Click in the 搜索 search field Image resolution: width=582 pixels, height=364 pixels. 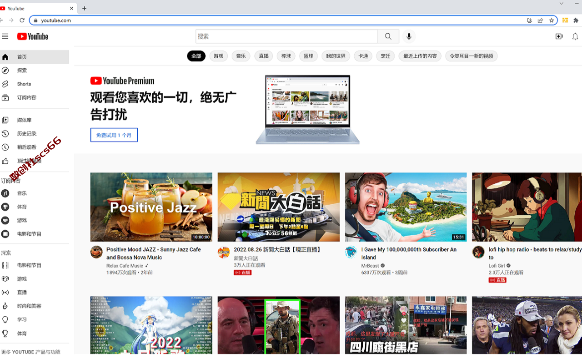pos(287,36)
